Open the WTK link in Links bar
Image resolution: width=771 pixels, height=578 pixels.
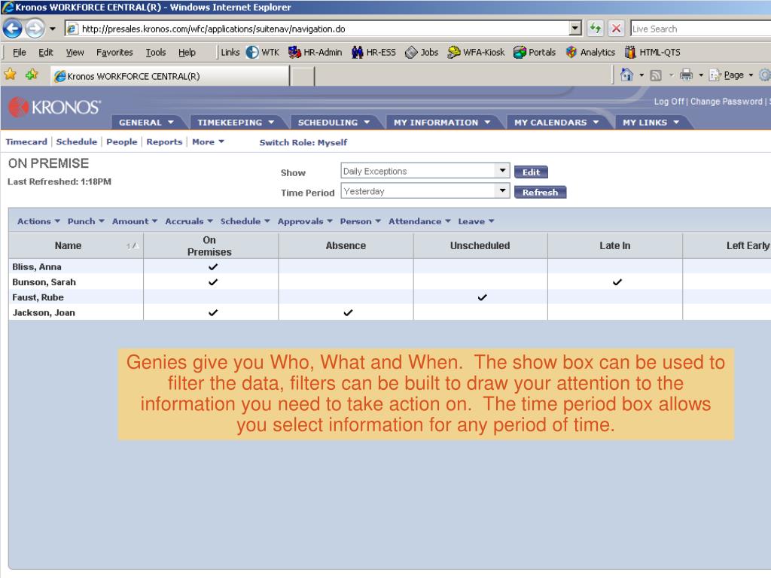point(263,52)
